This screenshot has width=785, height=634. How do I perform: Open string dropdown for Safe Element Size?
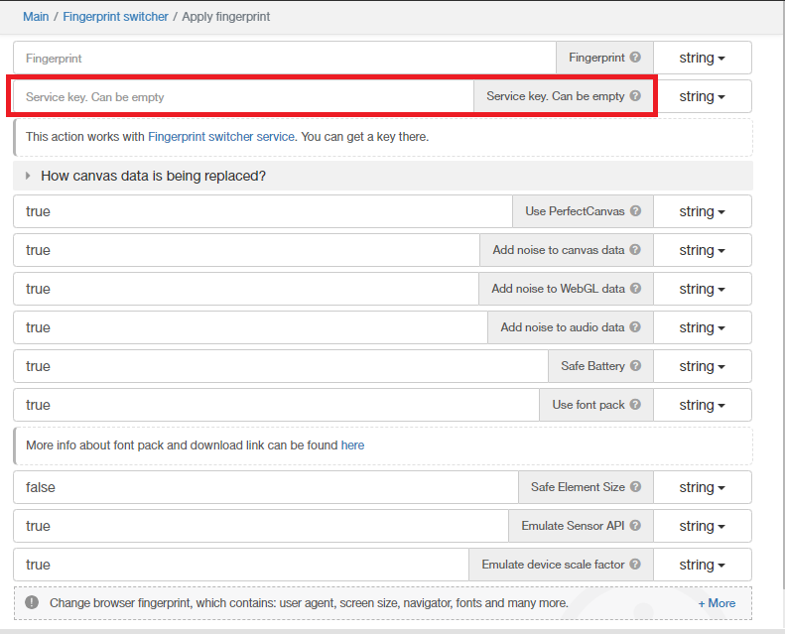pyautogui.click(x=702, y=487)
